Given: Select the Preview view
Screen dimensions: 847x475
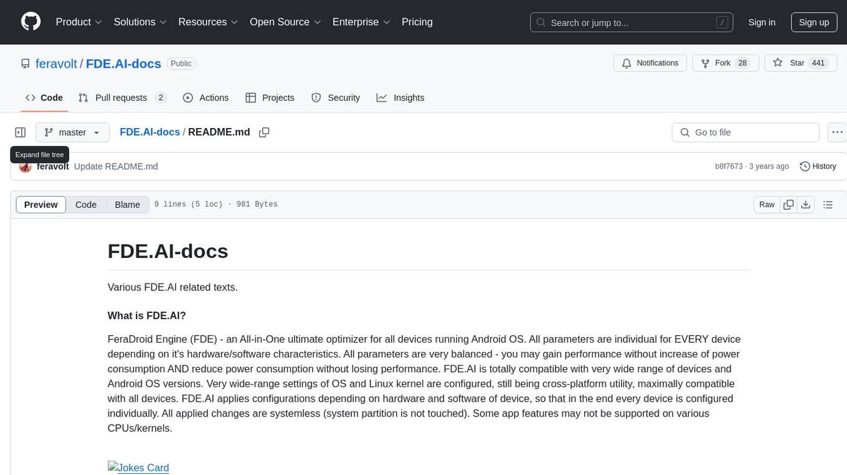Looking at the screenshot, I should coord(41,205).
